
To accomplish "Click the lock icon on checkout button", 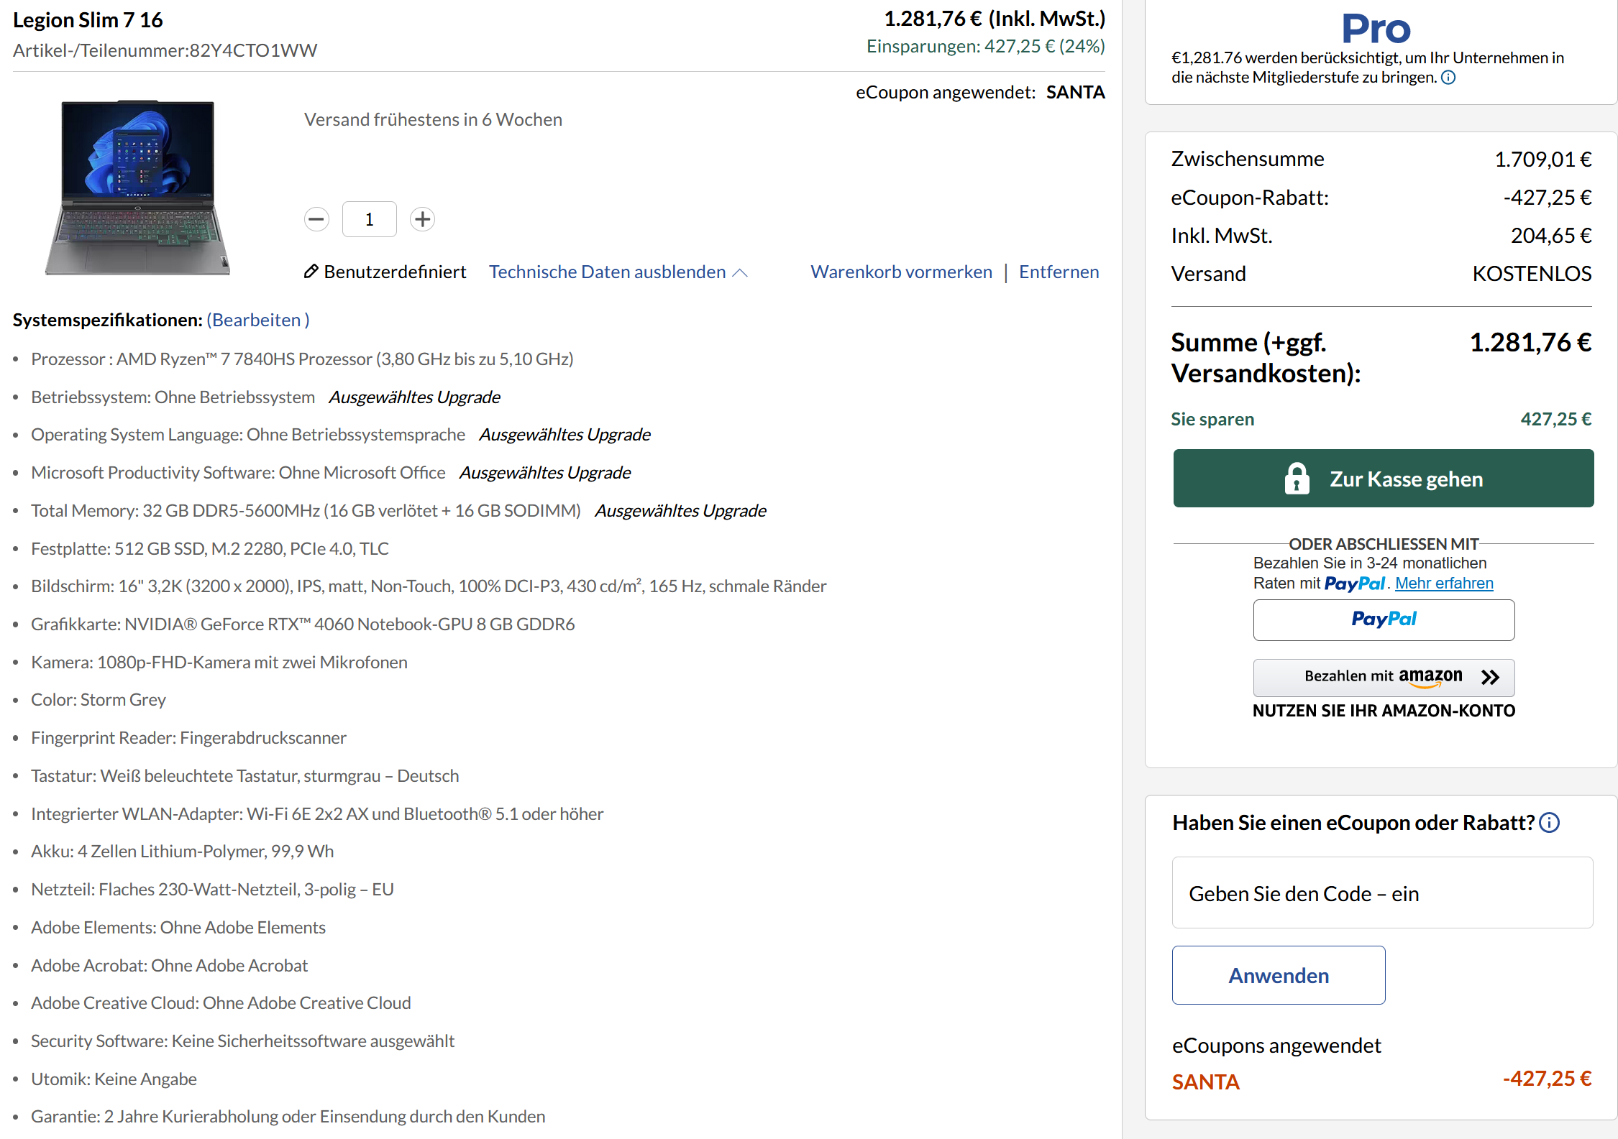I will [1297, 479].
